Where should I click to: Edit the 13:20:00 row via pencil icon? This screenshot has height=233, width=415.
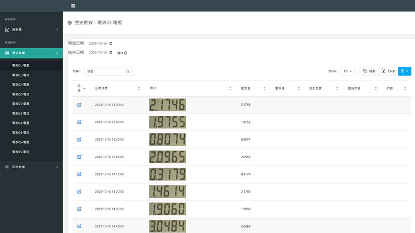[x=79, y=105]
